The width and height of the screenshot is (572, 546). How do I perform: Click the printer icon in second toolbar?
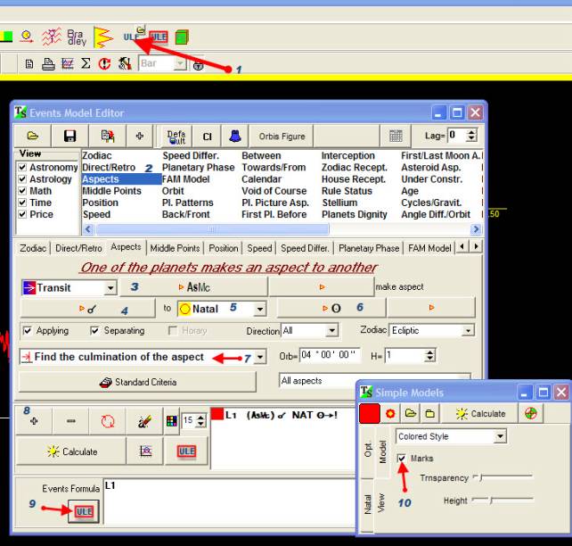point(48,64)
